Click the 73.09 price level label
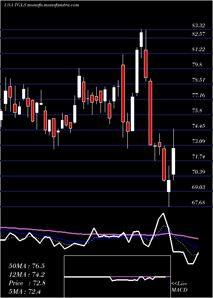The width and height of the screenshot is (213, 298). point(199,141)
